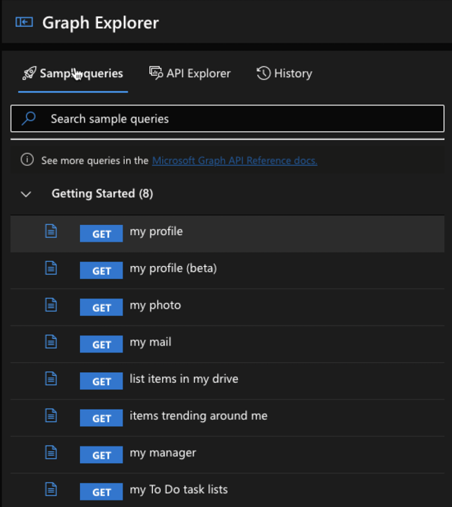Open the History tab
The image size is (452, 507).
tap(284, 74)
